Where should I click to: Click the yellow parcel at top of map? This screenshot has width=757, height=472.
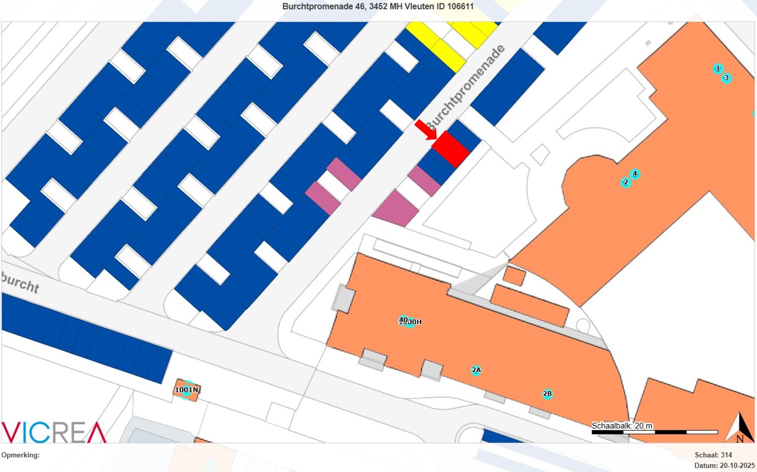tap(446, 52)
